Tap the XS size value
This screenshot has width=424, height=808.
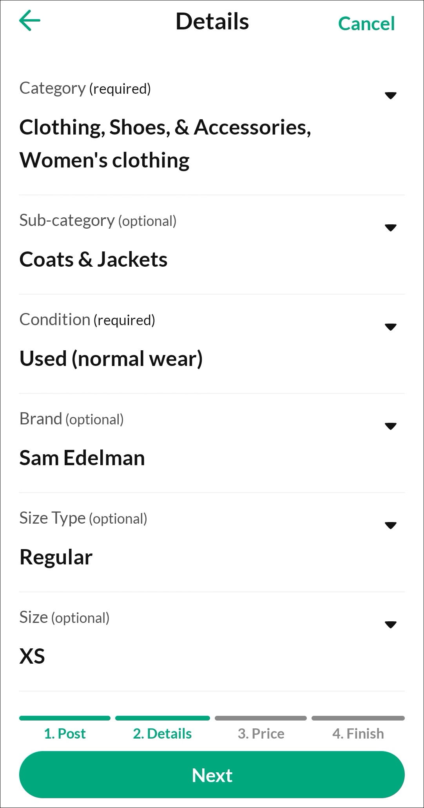tap(32, 657)
